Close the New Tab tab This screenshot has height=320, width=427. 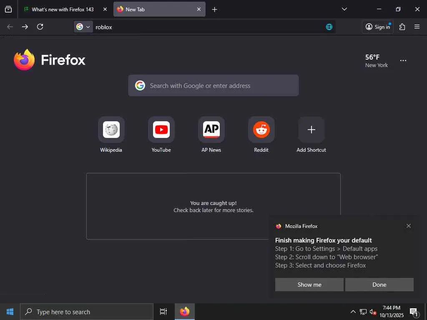[199, 9]
